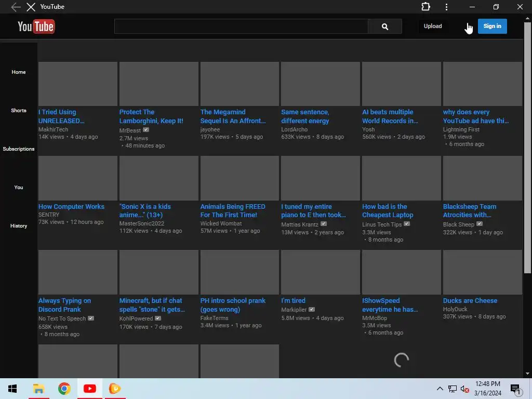Open "IShowSpeed everytime he has..." title
This screenshot has height=399, width=532.
tap(390, 305)
